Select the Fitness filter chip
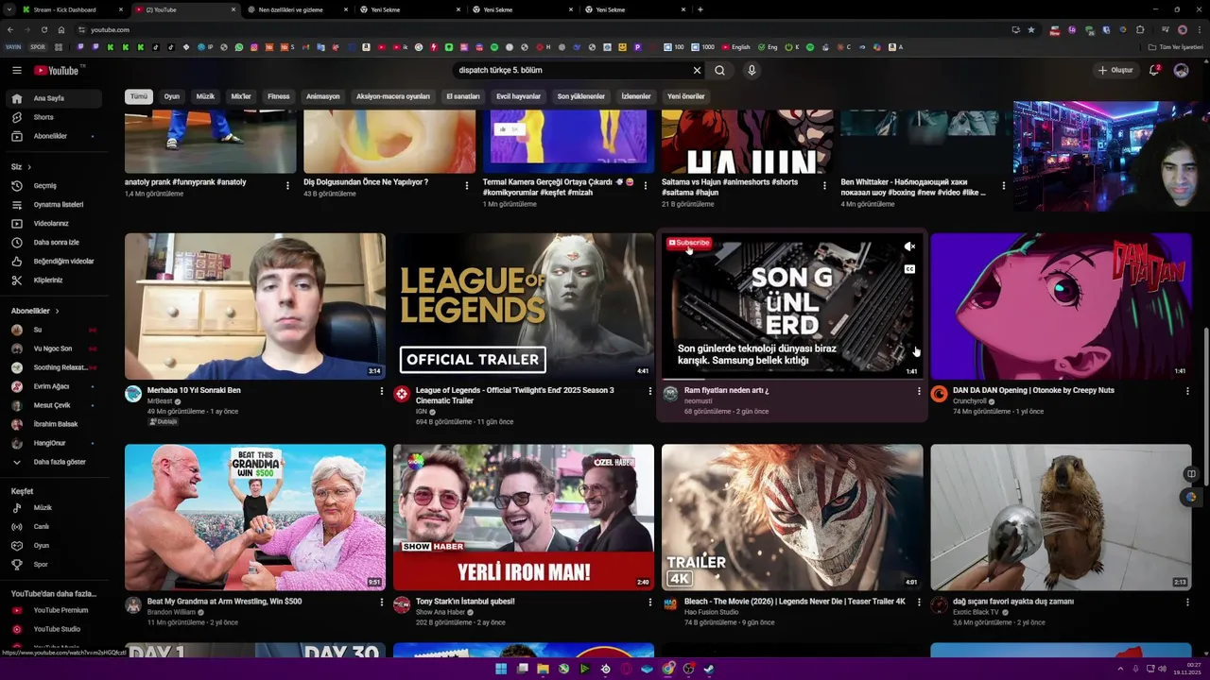Image resolution: width=1210 pixels, height=680 pixels. click(x=279, y=96)
